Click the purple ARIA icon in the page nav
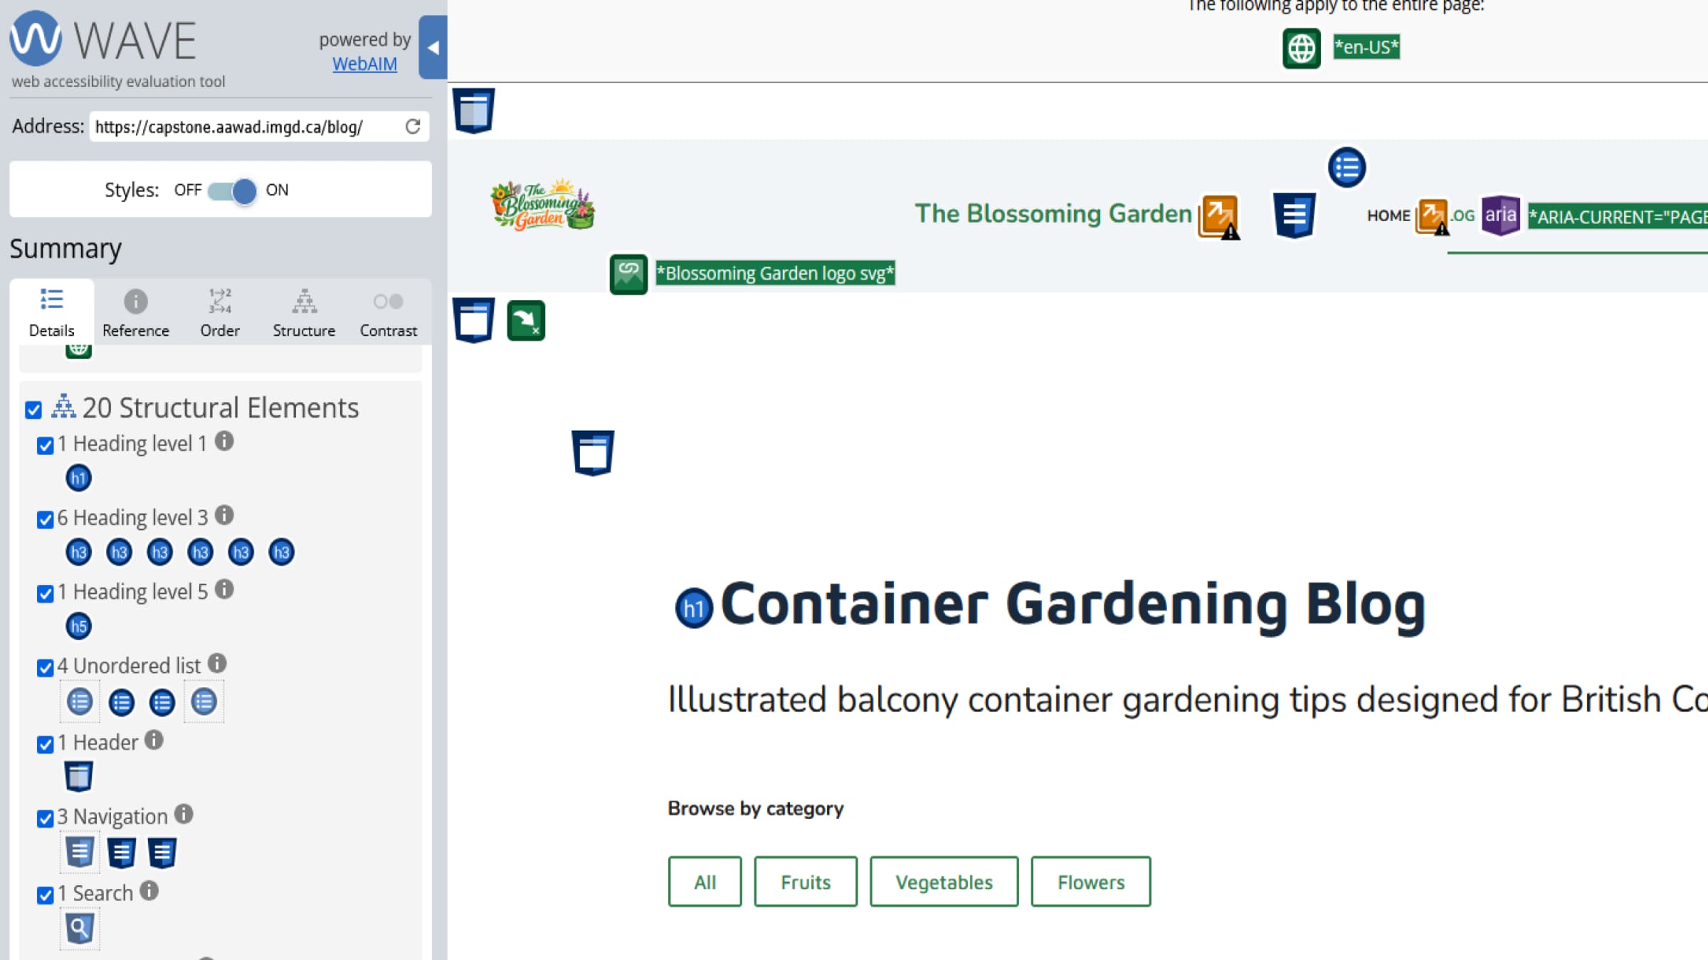Viewport: 1708px width, 960px height. point(1500,215)
